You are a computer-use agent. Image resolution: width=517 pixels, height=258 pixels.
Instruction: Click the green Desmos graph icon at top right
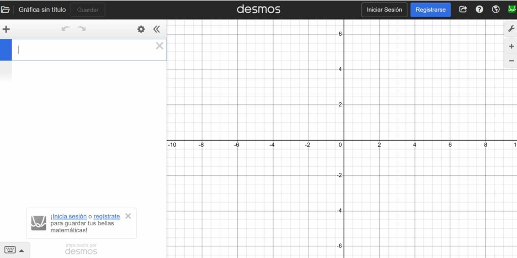click(512, 10)
